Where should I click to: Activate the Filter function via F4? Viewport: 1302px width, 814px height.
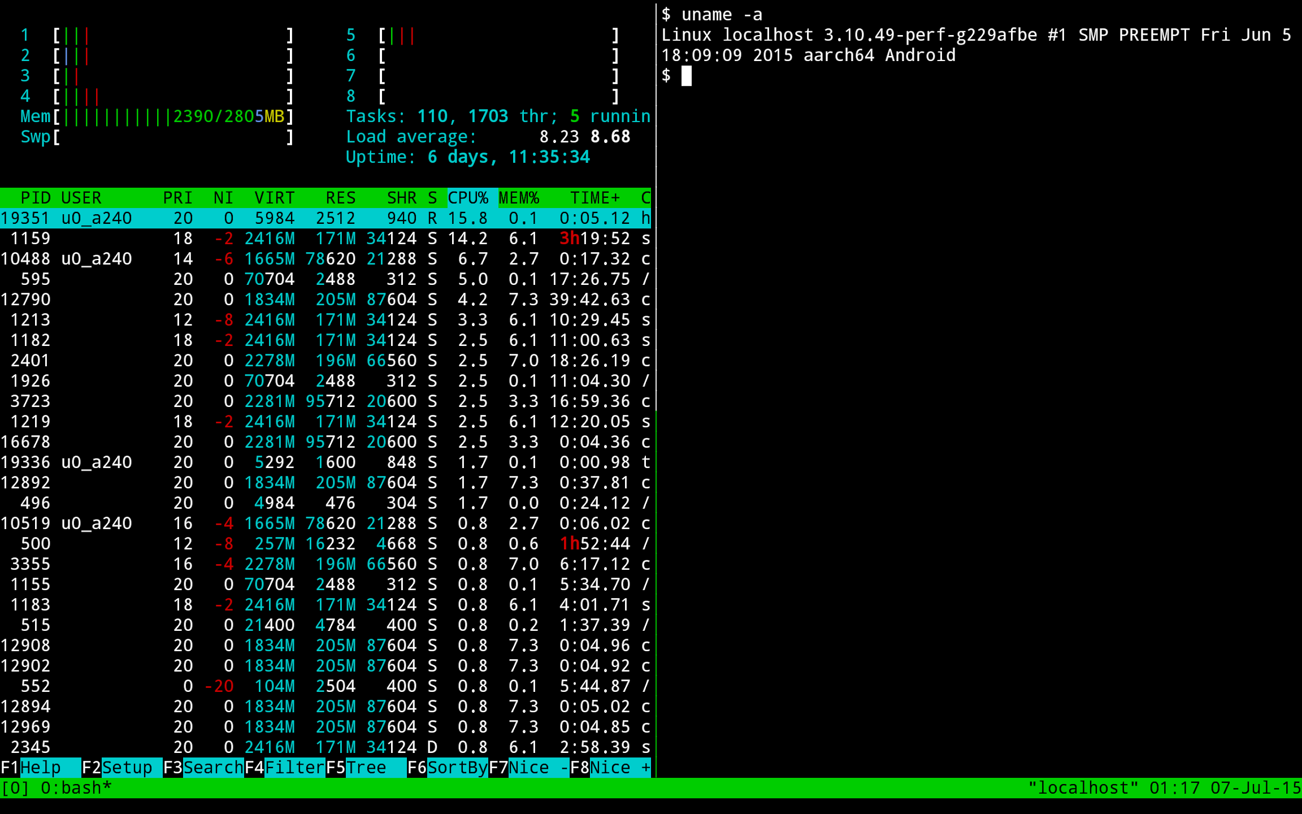coord(294,767)
